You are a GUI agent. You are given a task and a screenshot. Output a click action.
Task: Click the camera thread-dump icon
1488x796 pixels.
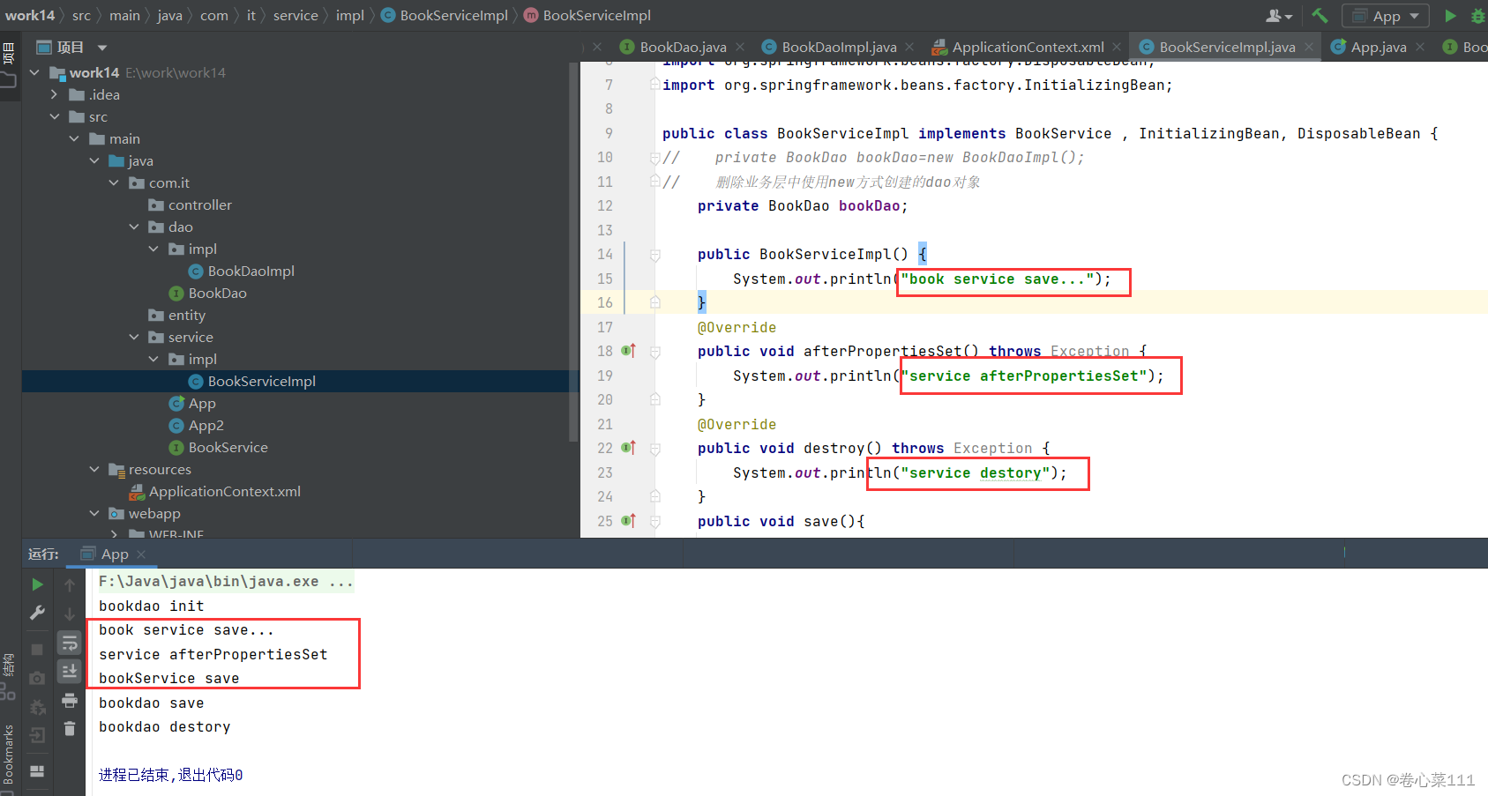(x=37, y=678)
